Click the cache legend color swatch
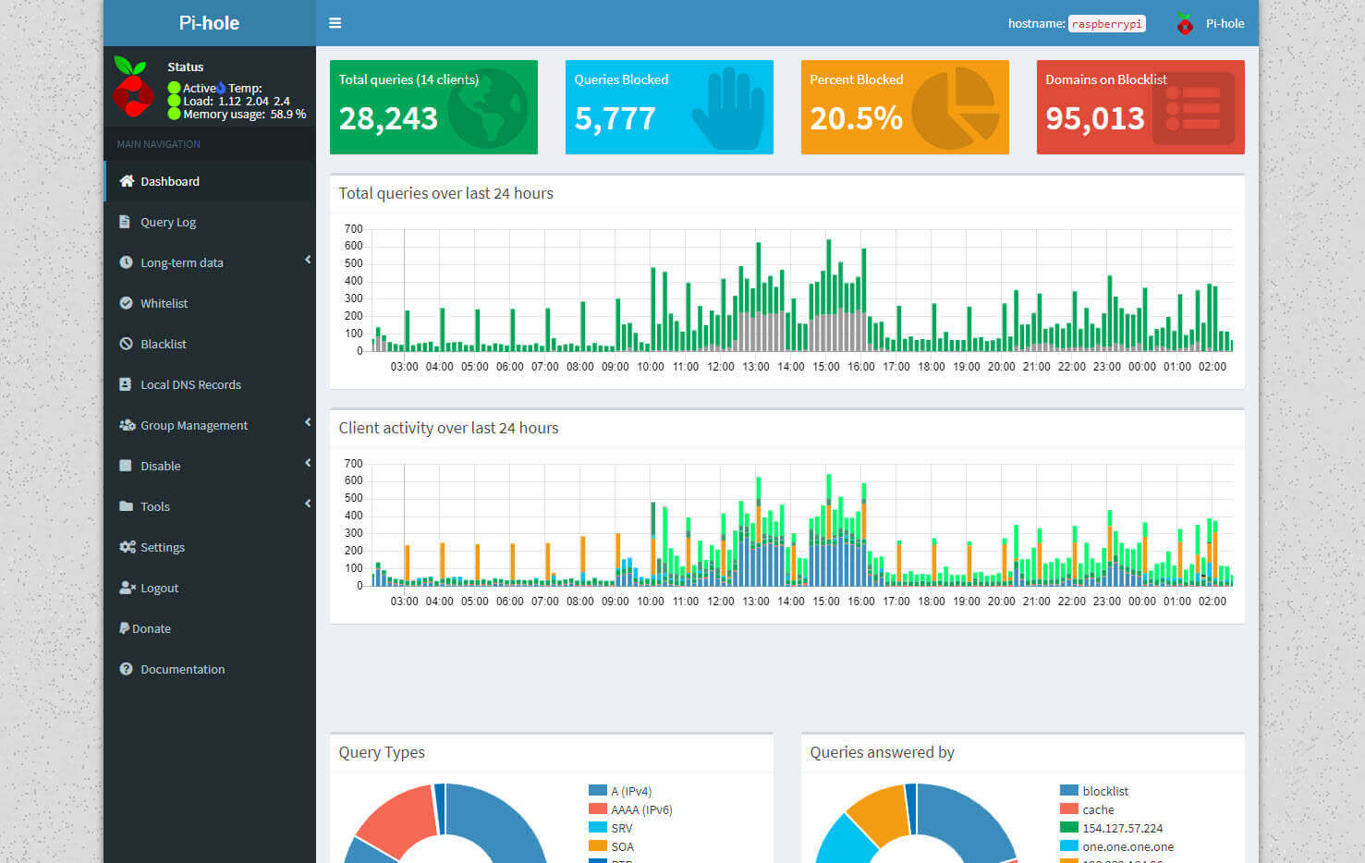The height and width of the screenshot is (863, 1365). pyautogui.click(x=1068, y=809)
